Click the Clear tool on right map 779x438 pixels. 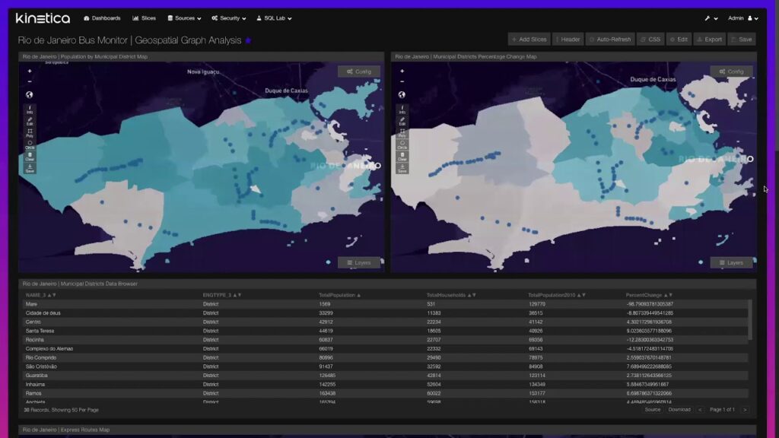click(402, 157)
